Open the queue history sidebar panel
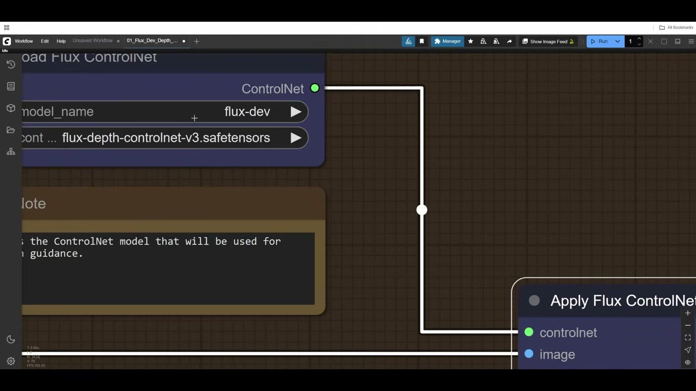Viewport: 696px width, 391px height. point(10,65)
